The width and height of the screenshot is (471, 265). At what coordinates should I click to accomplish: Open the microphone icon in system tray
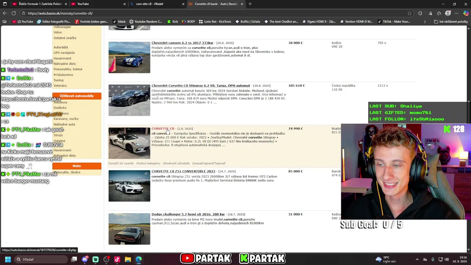[433, 259]
